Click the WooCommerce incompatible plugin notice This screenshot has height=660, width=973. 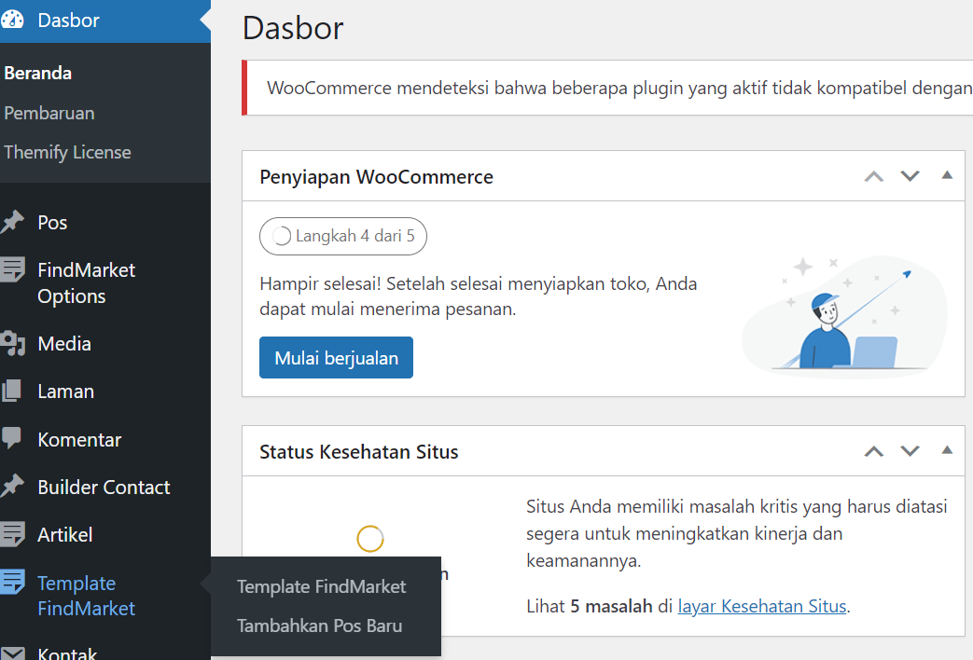click(607, 88)
